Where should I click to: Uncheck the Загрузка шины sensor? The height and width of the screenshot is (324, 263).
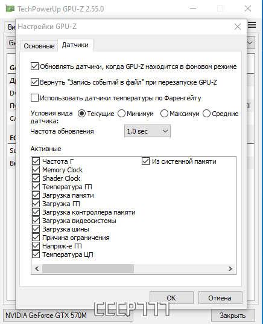36,229
